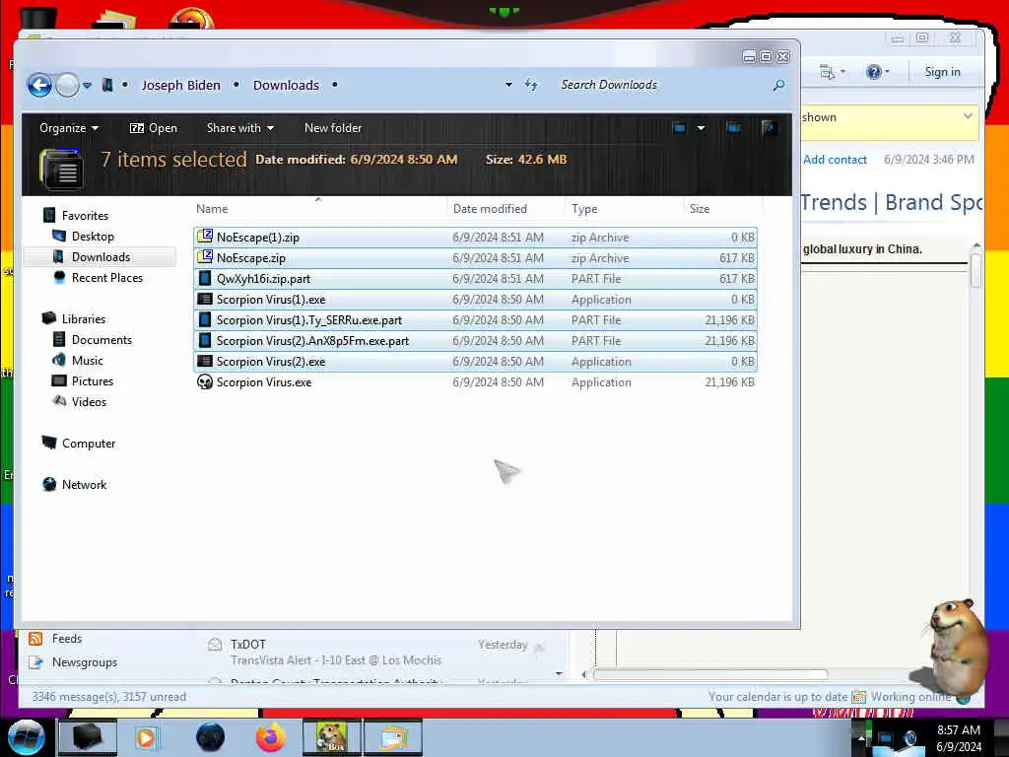Click the Joseph Biden breadcrumb
The height and width of the screenshot is (757, 1009).
[181, 85]
